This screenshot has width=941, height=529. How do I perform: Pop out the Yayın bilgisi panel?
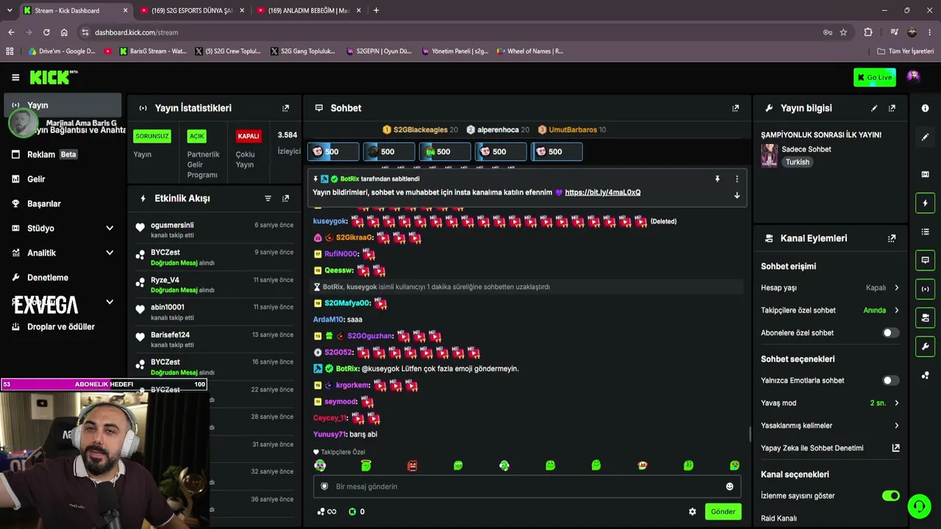click(892, 108)
